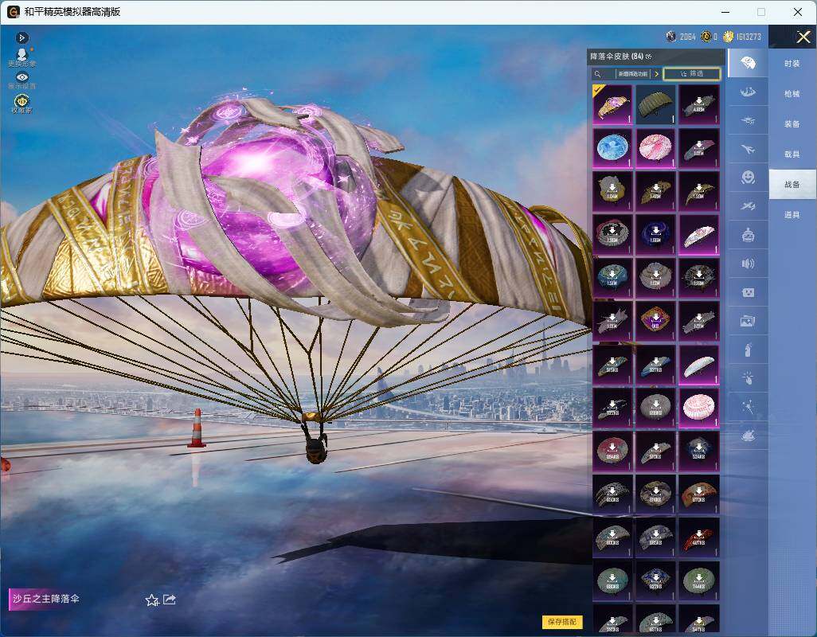Click the yellow 保存搭配 button
The width and height of the screenshot is (817, 637).
[561, 622]
